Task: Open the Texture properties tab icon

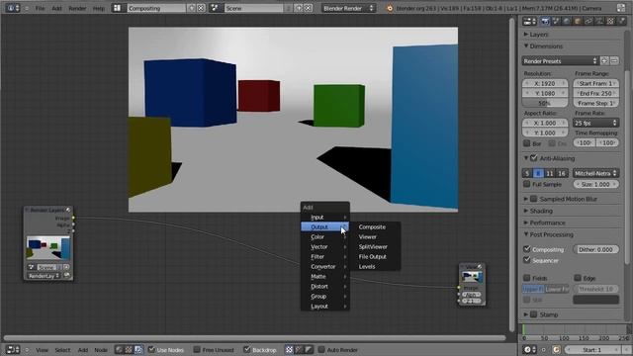Action: [610, 22]
